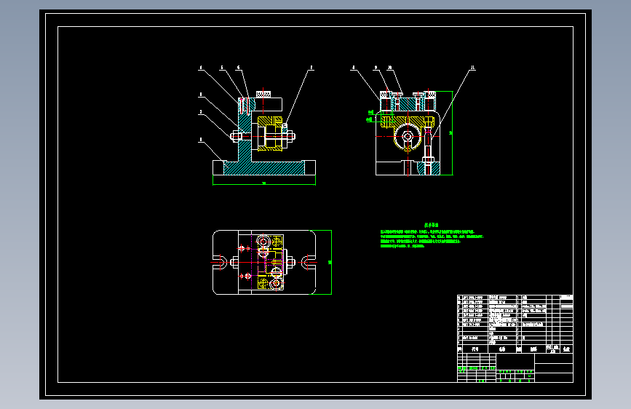The height and width of the screenshot is (409, 631).
Task: Select the left U-slot in the plan view base
Action: tap(221, 263)
